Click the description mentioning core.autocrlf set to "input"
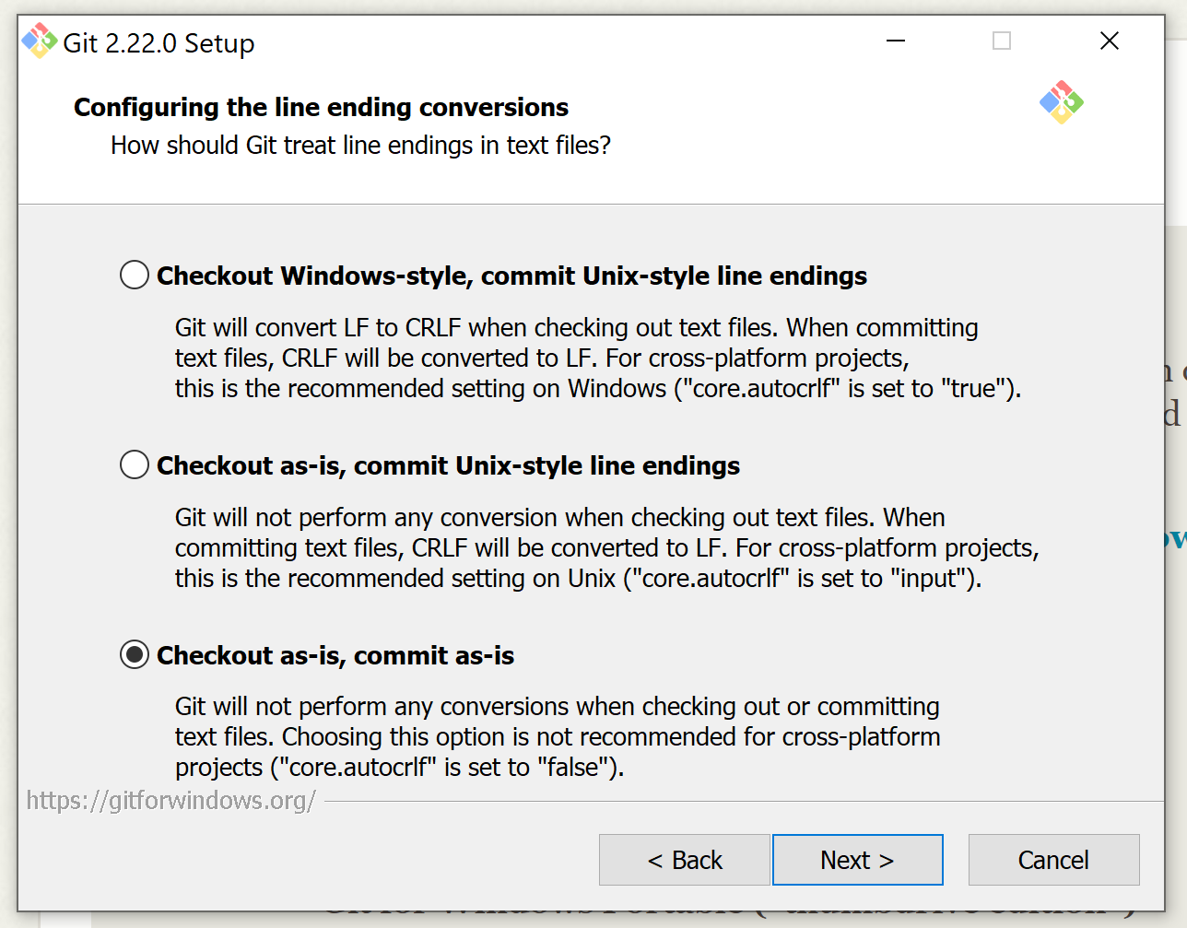The image size is (1187, 928). tap(606, 548)
